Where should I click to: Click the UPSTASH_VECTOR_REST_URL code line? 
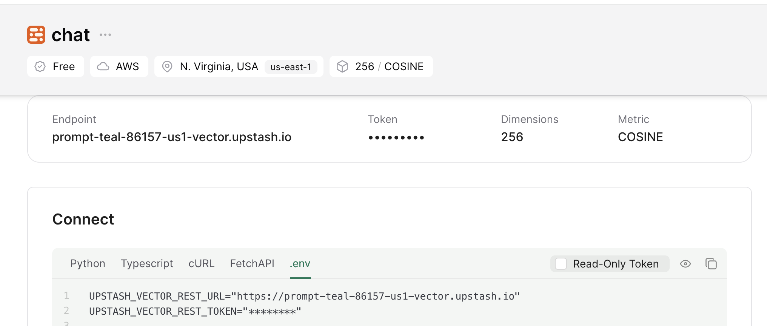click(304, 296)
